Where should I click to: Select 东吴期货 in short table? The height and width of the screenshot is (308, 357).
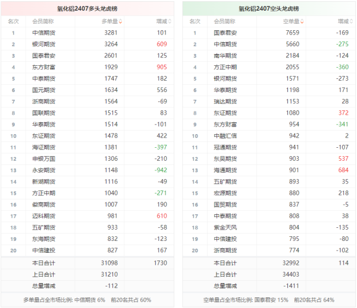click(225, 159)
